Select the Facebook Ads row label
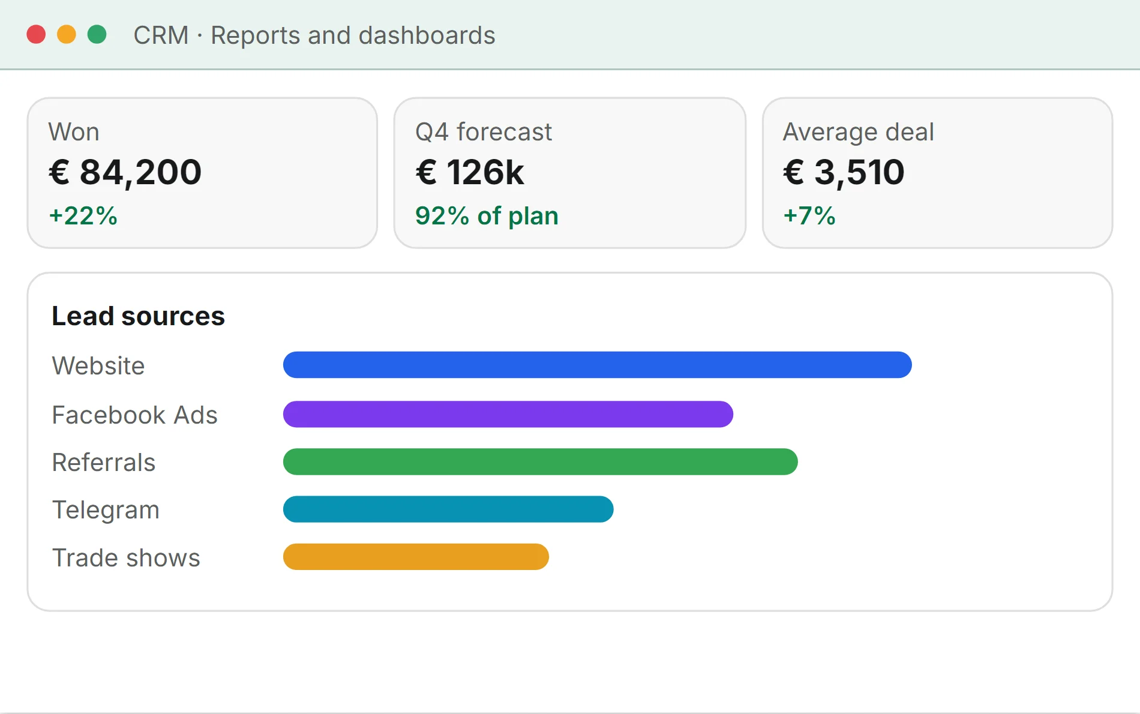Viewport: 1140px width, 714px height. coord(135,415)
